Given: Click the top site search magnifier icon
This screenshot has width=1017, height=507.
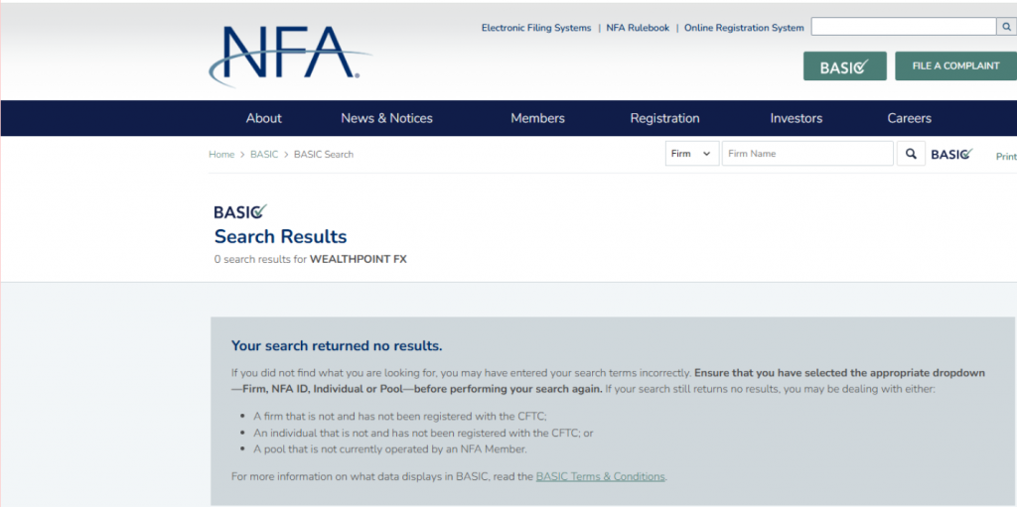Looking at the screenshot, I should [x=1006, y=27].
